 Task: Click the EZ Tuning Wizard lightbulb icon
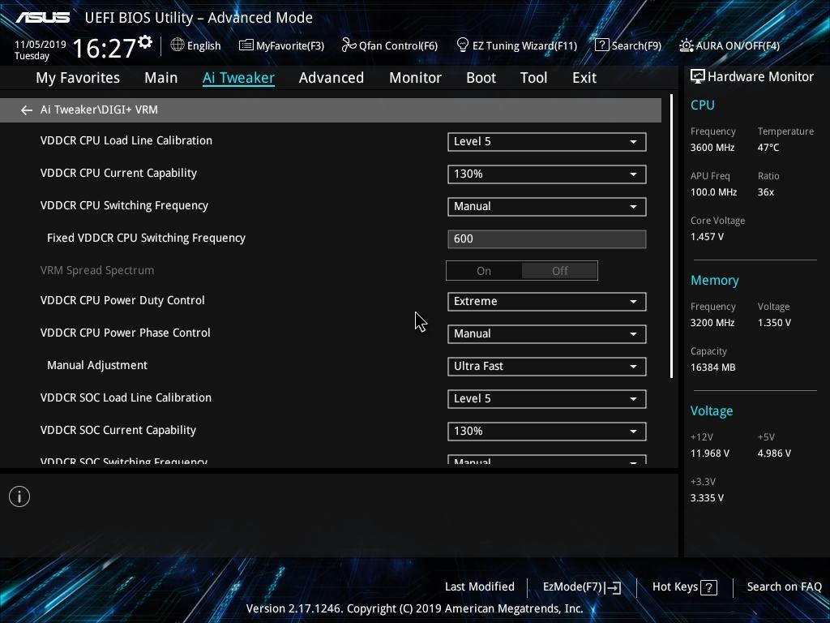click(462, 45)
